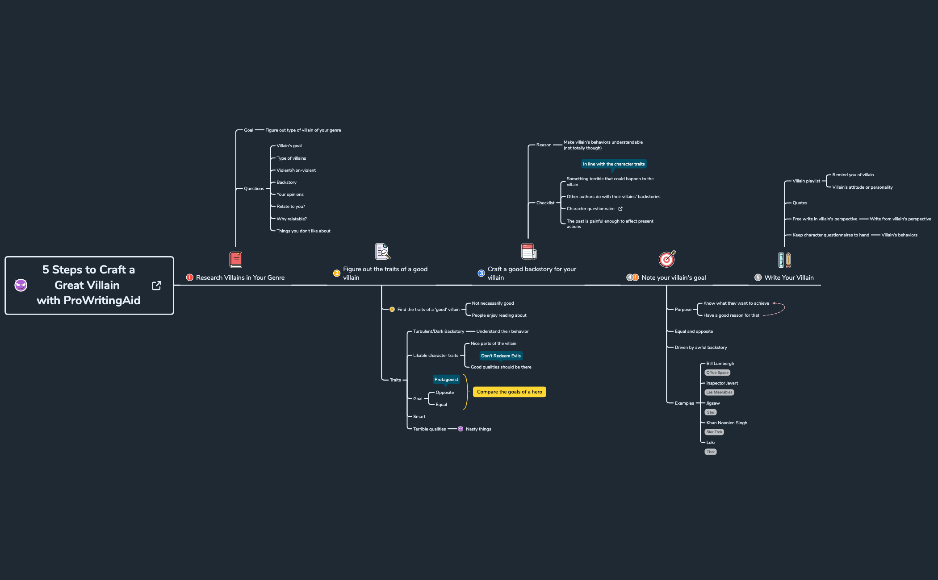Select the 'Thor' tag under Loki
Screen dimensions: 938x580
(710, 452)
